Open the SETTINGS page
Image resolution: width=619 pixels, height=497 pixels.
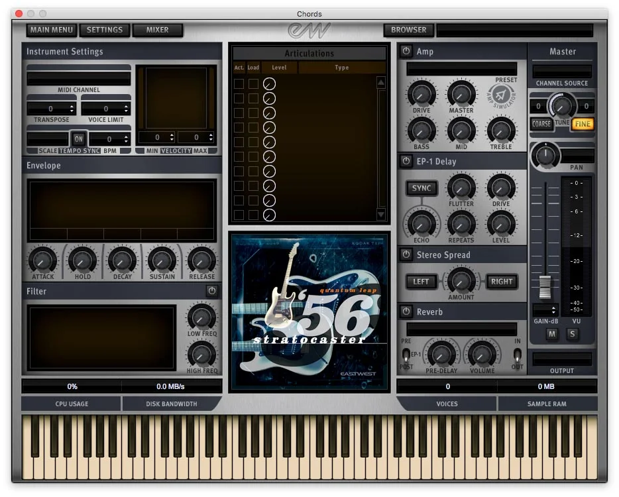(x=105, y=30)
